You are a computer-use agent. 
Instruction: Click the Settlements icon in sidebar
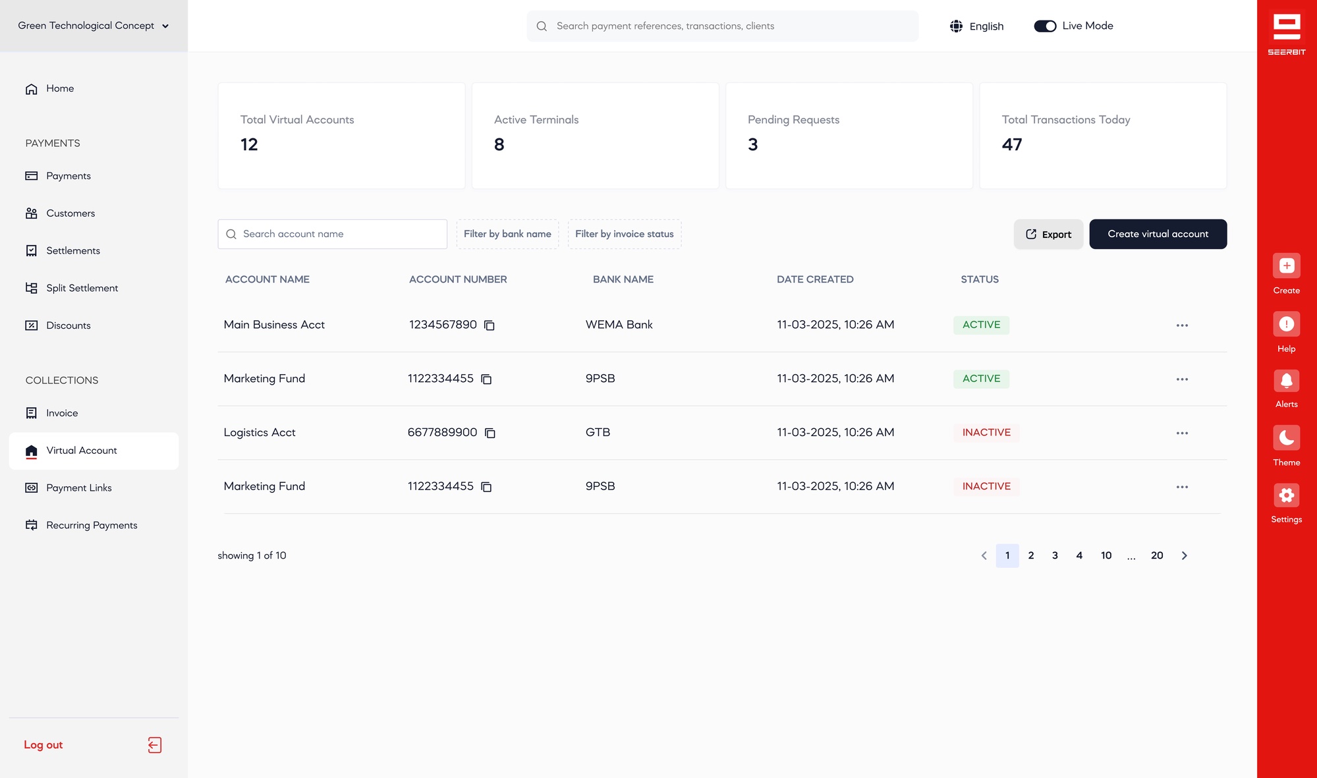coord(31,251)
